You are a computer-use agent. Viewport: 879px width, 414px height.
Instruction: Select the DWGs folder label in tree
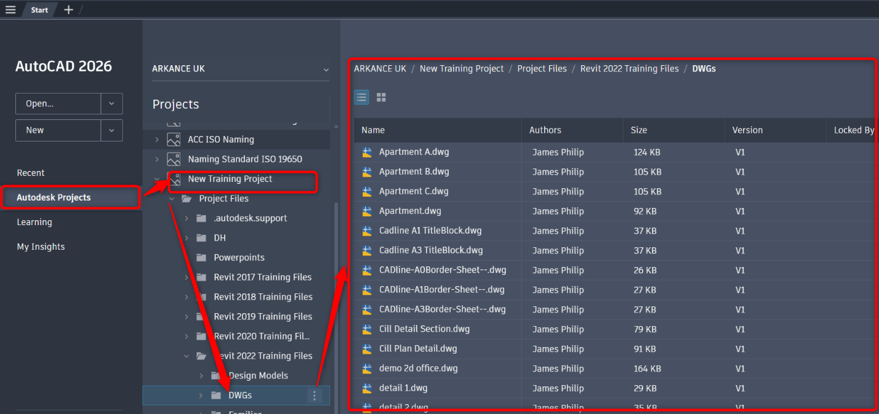240,396
